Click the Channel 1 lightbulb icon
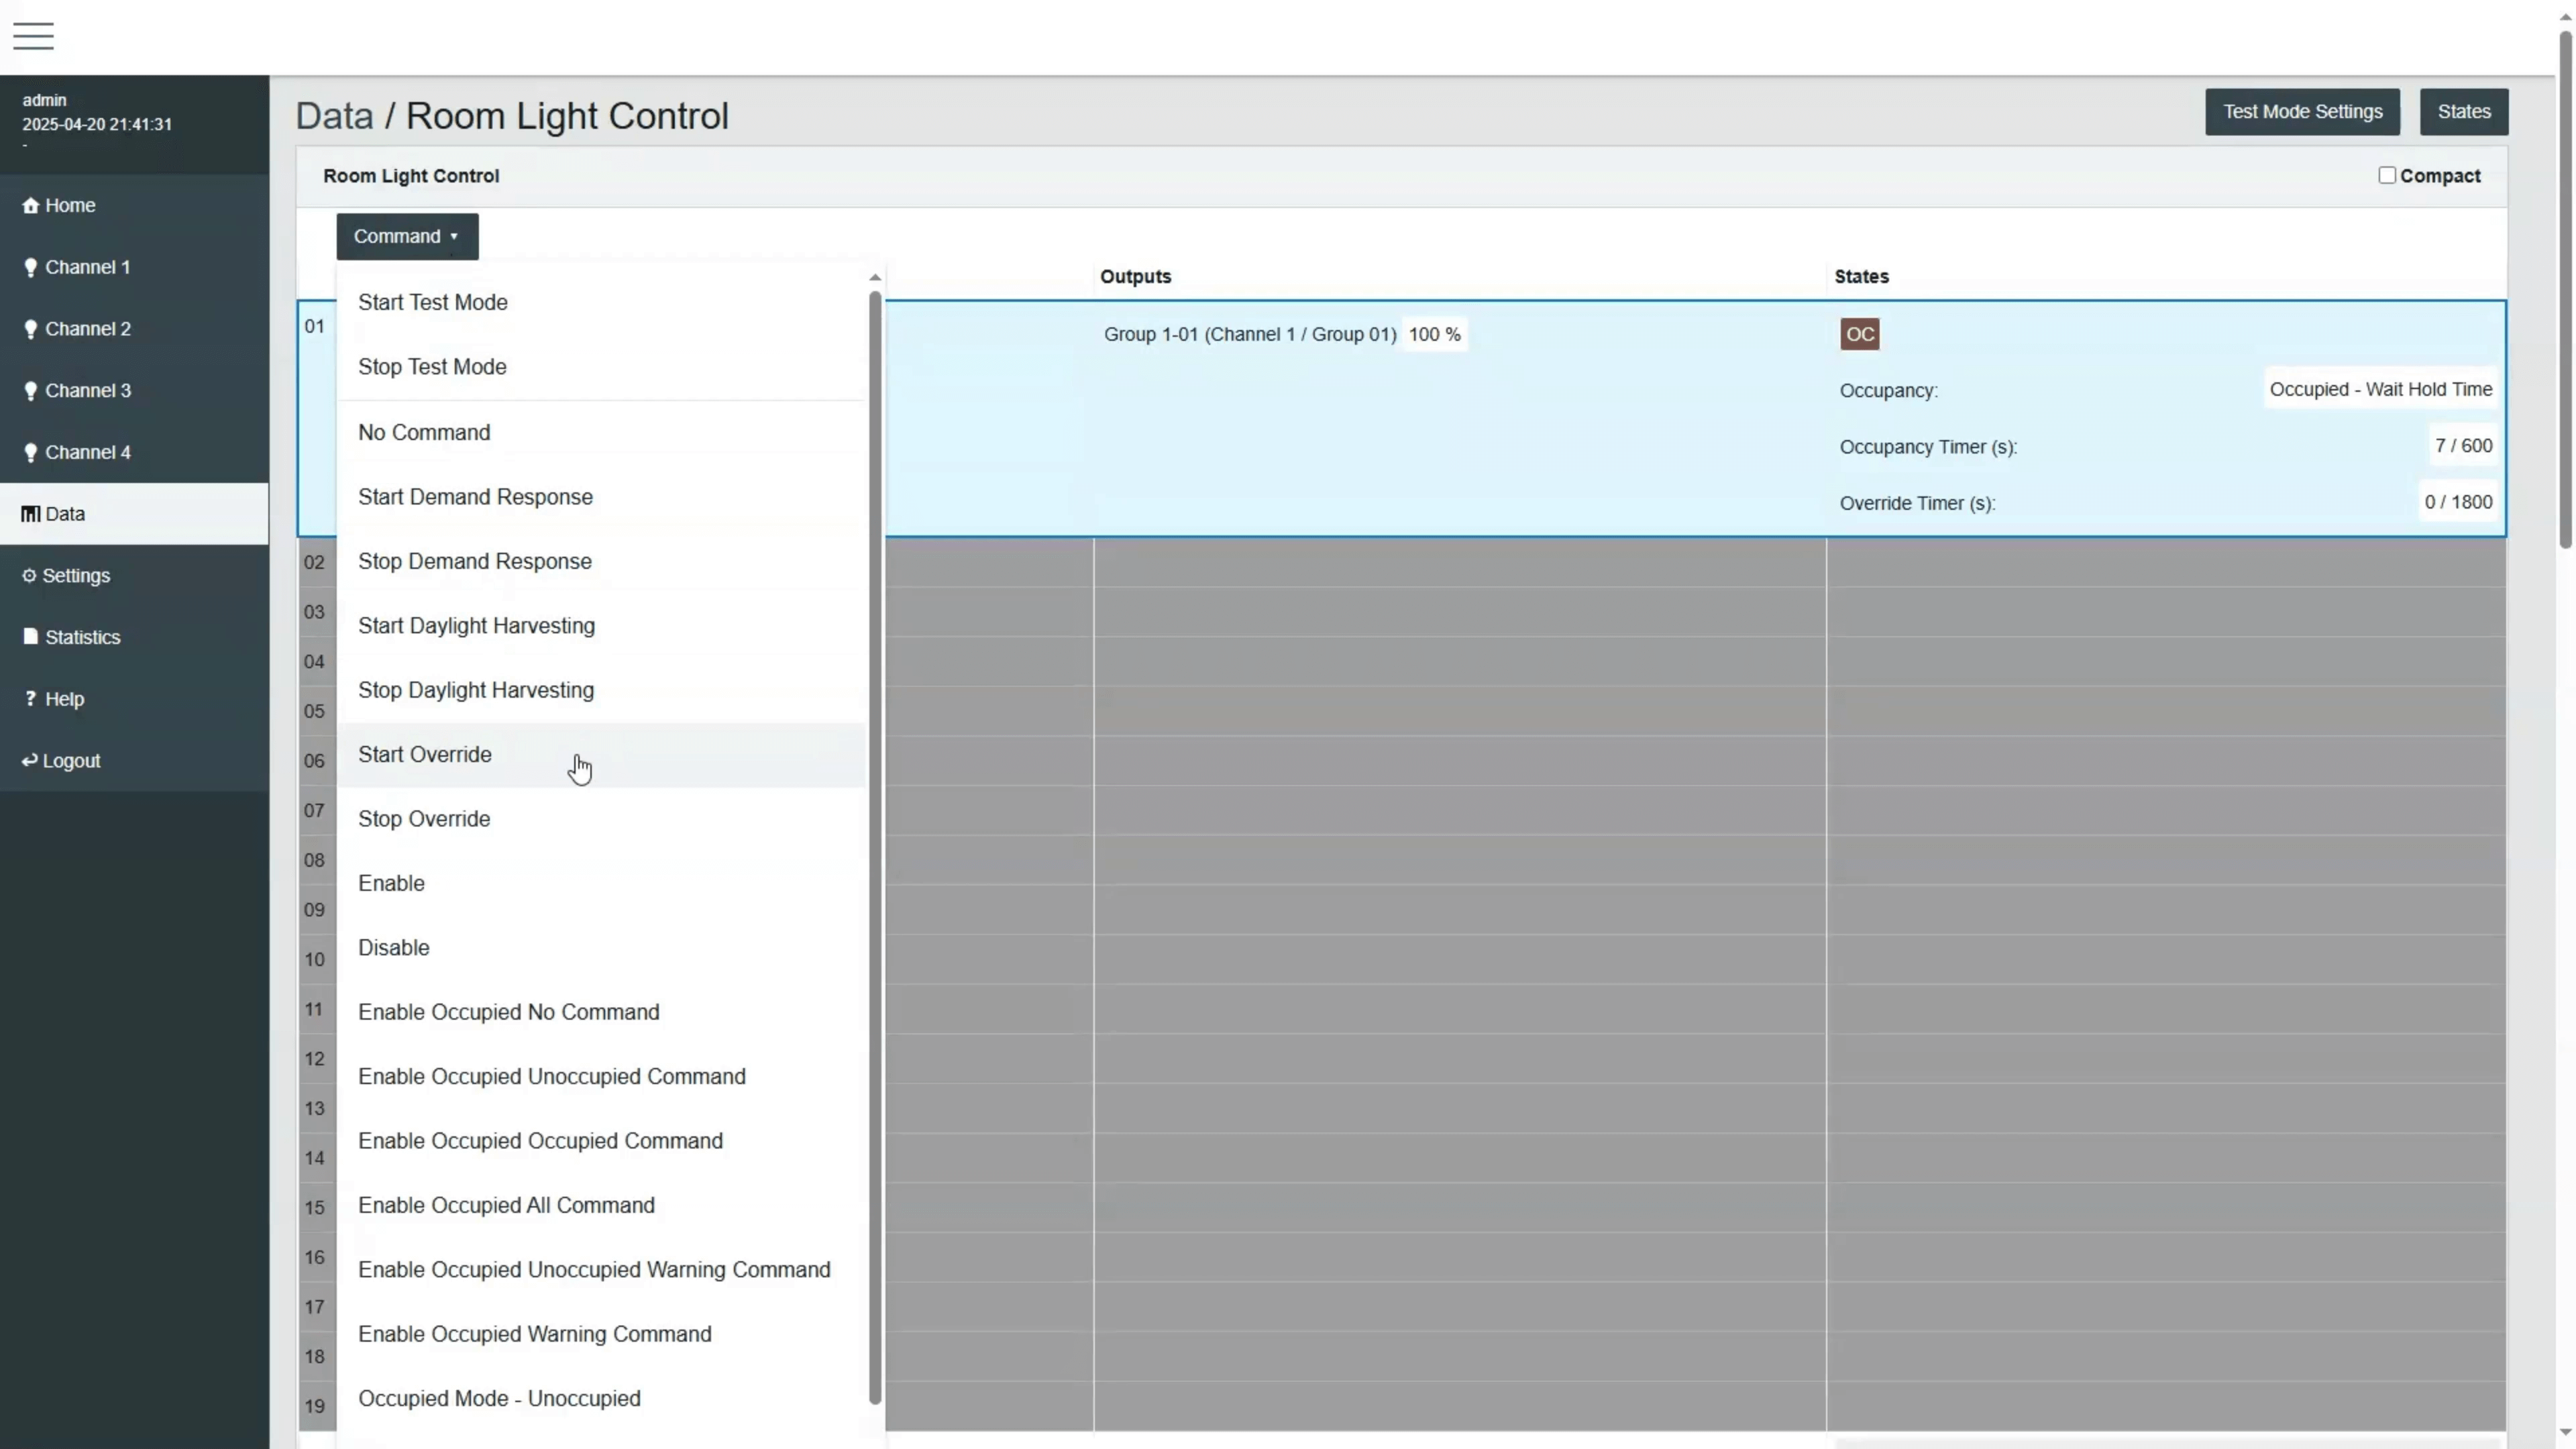The height and width of the screenshot is (1449, 2576). (x=30, y=268)
